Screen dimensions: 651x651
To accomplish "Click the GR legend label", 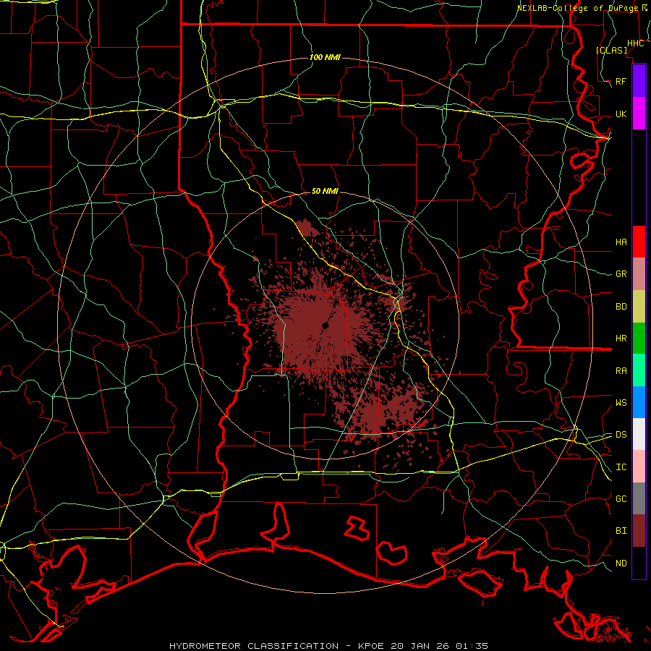I will [x=621, y=274].
